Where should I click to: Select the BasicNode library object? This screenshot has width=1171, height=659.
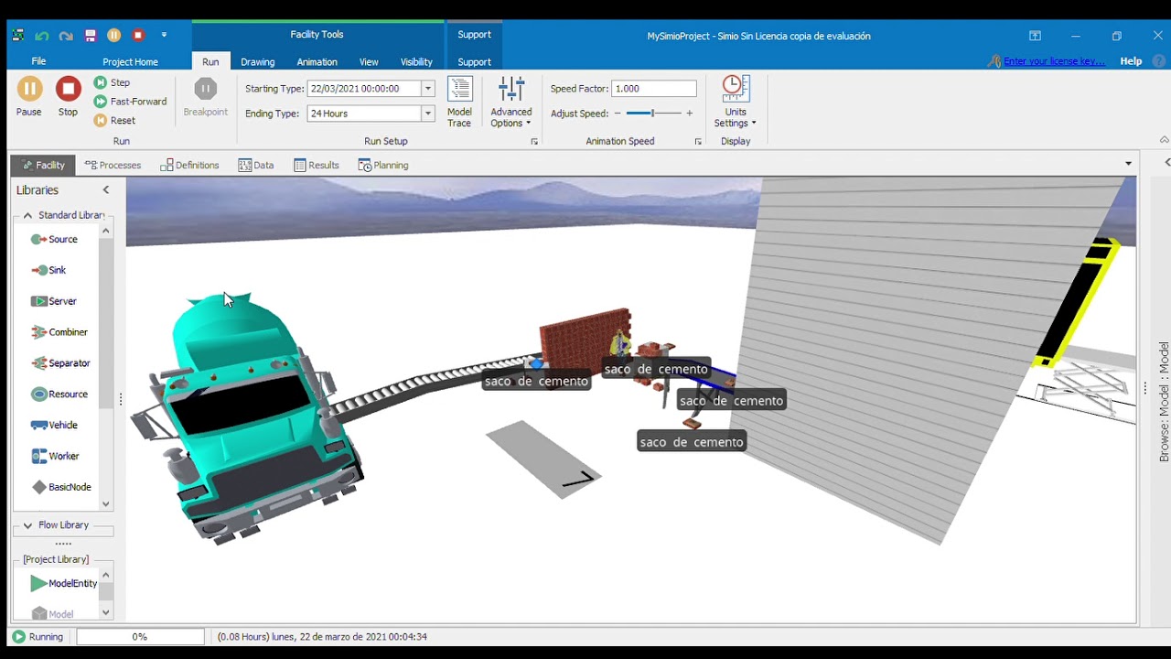(61, 488)
